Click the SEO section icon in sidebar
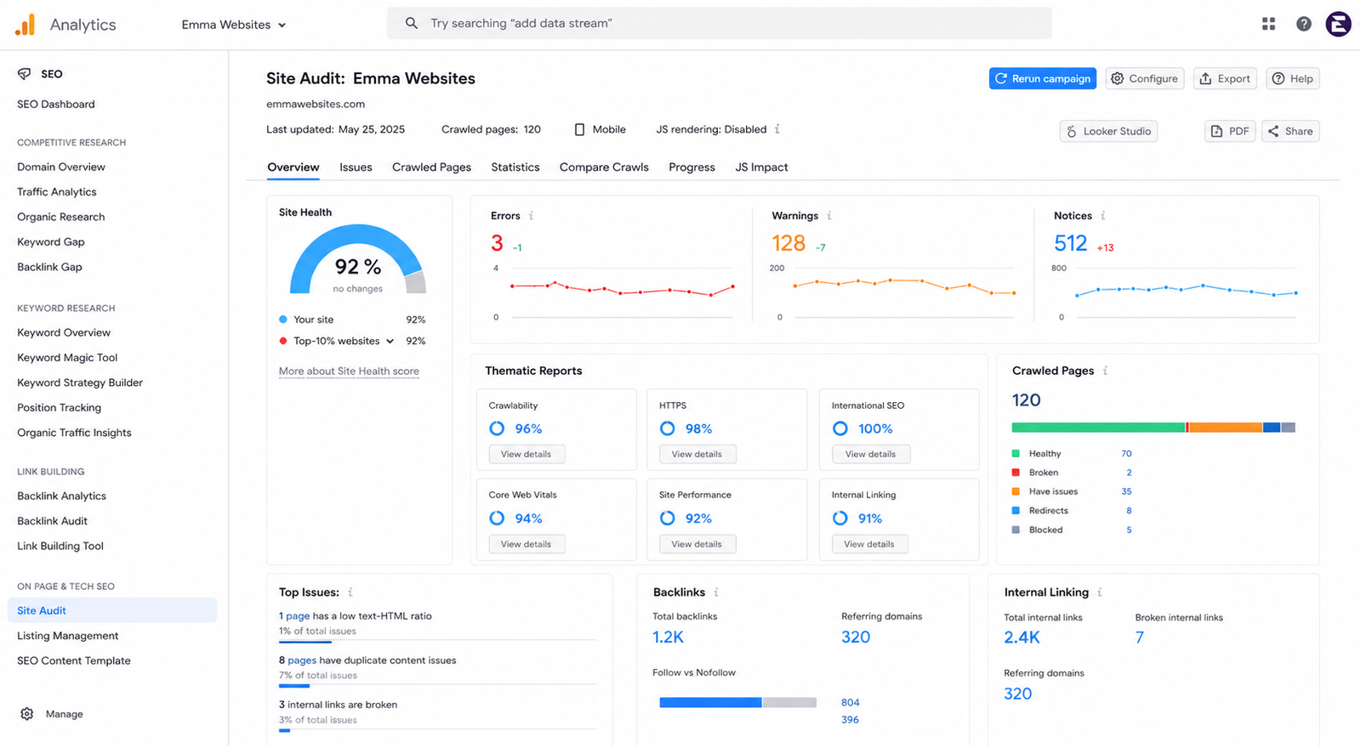Screen dimensions: 1361x748 pyautogui.click(x=24, y=74)
